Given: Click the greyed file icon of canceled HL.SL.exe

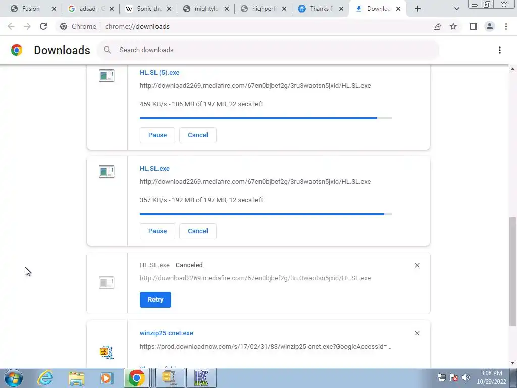Looking at the screenshot, I should [107, 283].
